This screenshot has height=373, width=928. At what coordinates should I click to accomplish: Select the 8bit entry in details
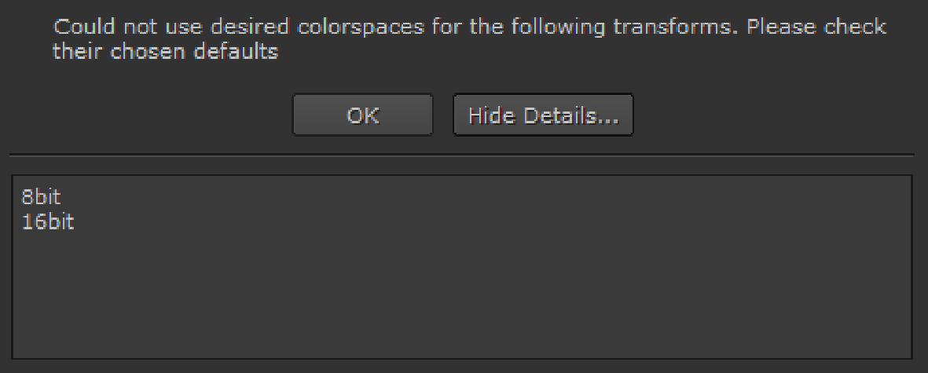[41, 196]
